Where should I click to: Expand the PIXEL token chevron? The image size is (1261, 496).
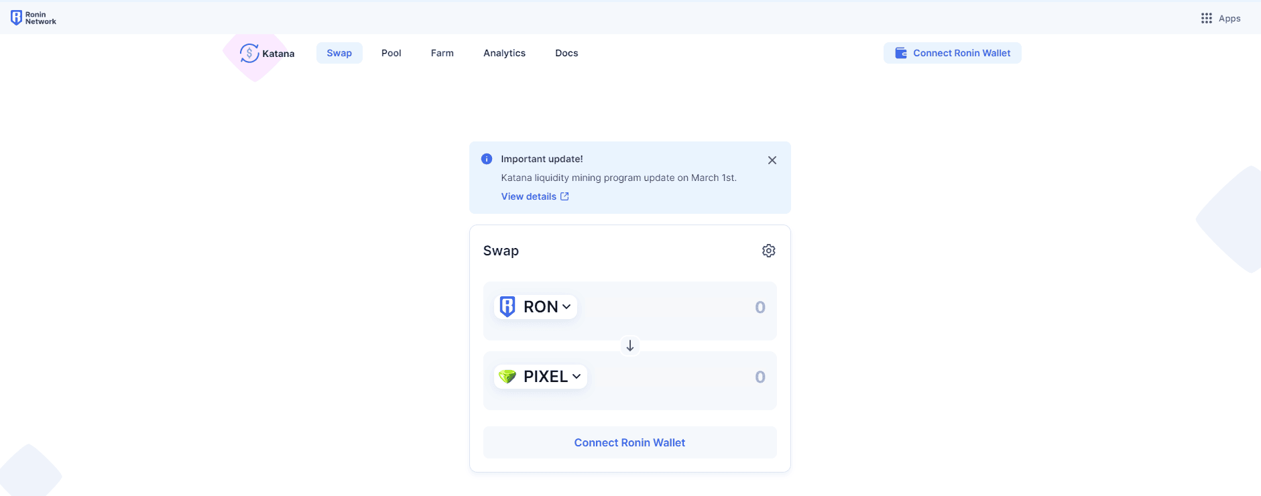click(x=577, y=377)
